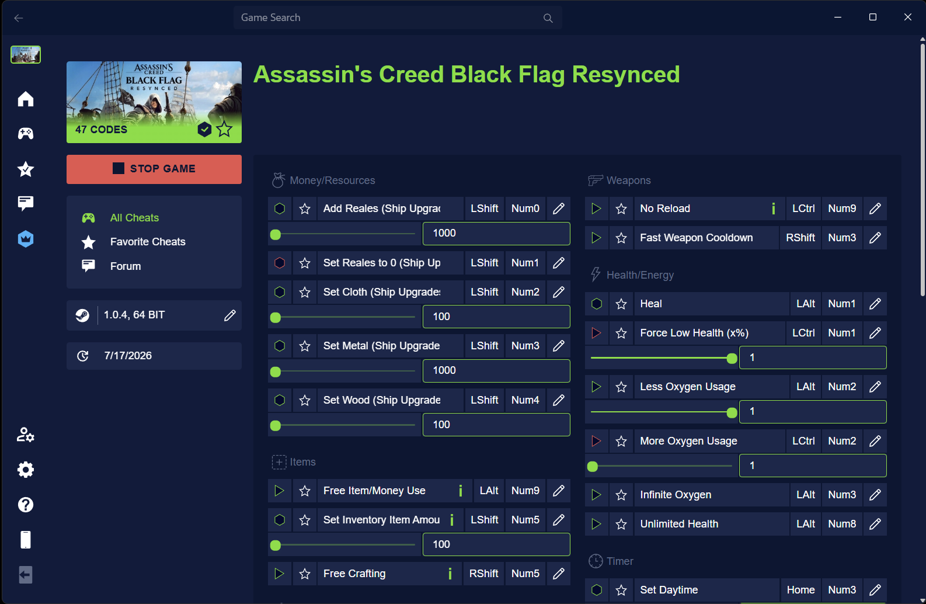Viewport: 926px width, 604px height.
Task: Click the Num8 key of Unlimited Health
Action: click(x=842, y=524)
